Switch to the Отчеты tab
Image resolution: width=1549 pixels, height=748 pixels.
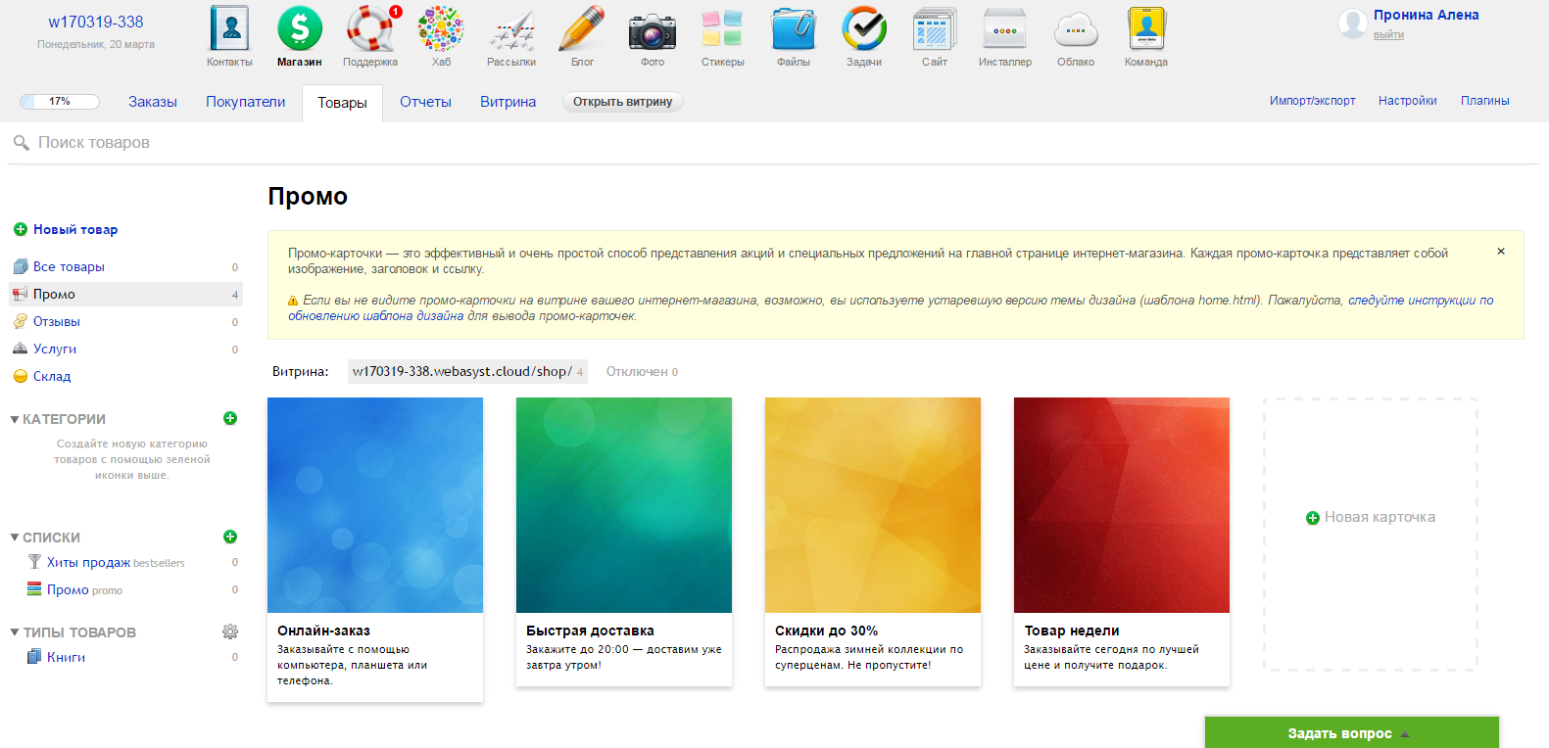point(425,102)
